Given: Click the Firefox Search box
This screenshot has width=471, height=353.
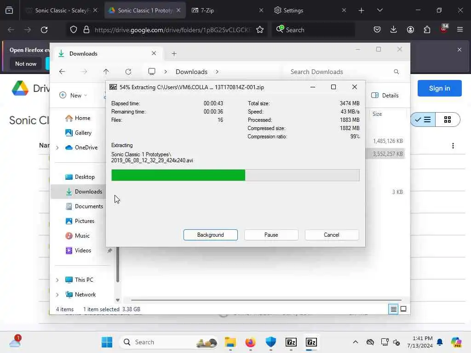Looking at the screenshot, I should pyautogui.click(x=313, y=30).
